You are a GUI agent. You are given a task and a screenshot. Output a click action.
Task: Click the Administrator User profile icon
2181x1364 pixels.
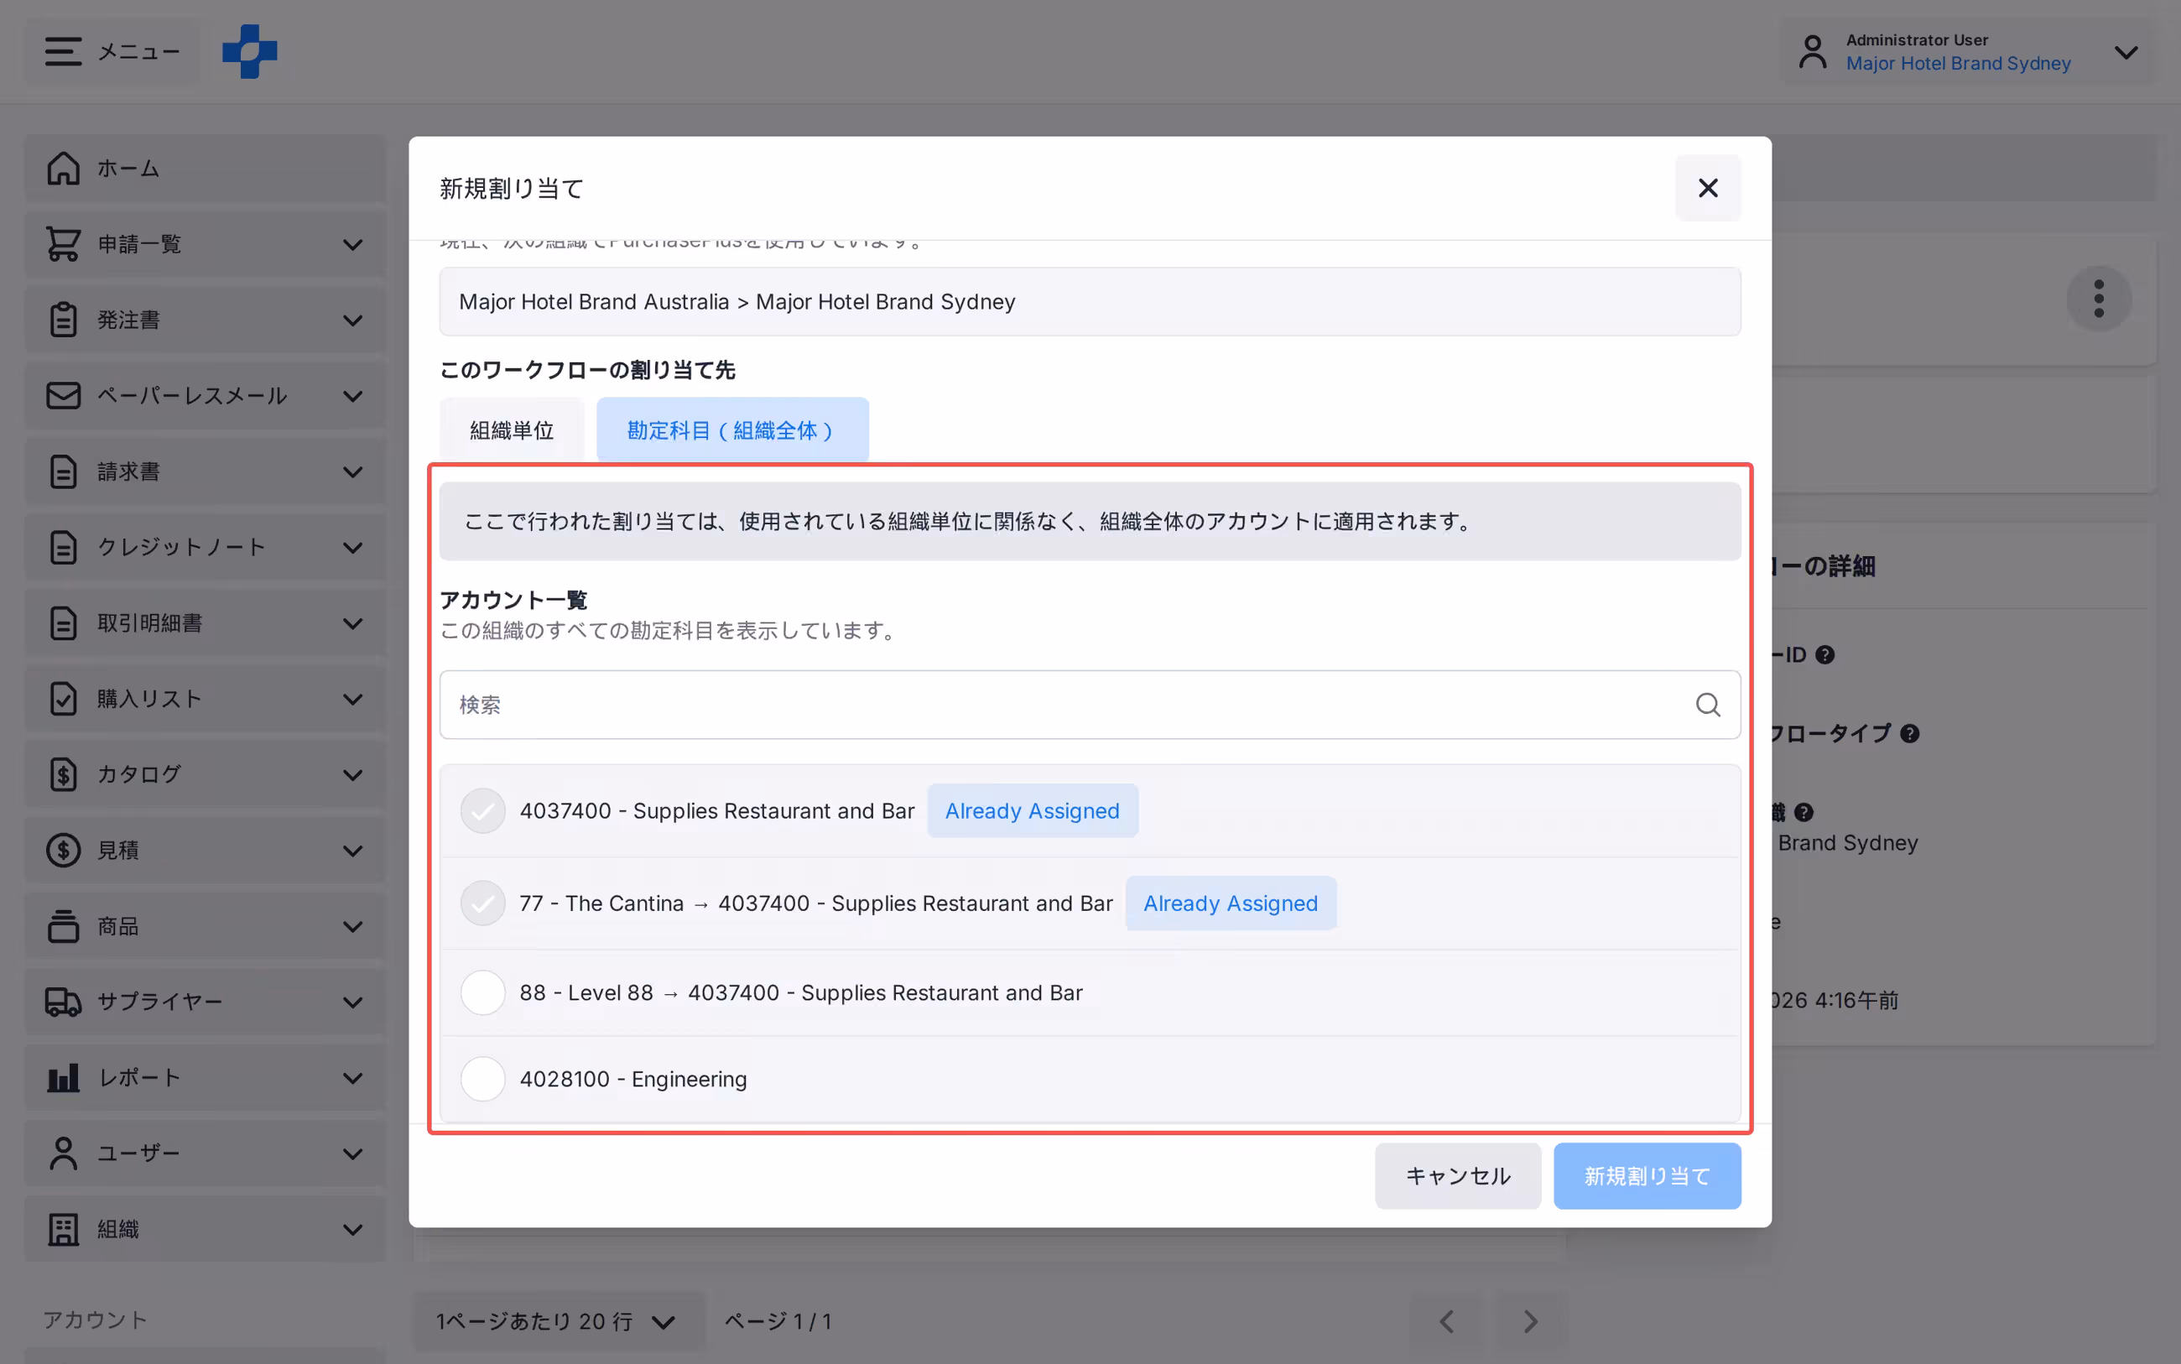[x=1812, y=52]
